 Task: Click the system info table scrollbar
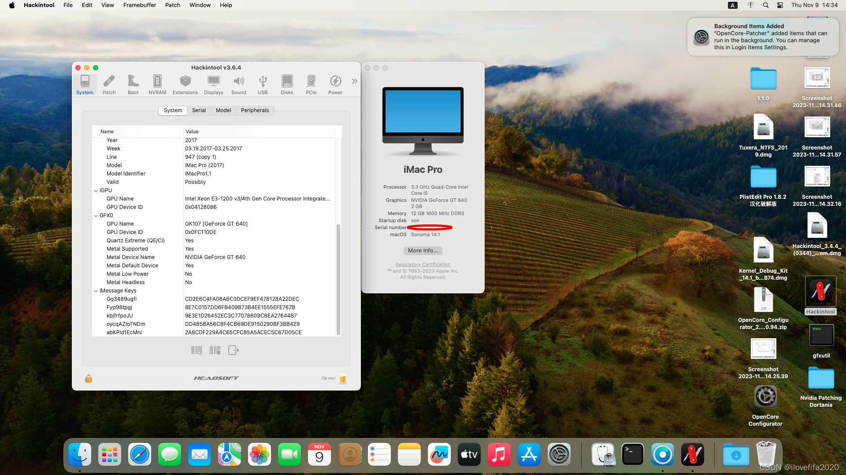338,280
